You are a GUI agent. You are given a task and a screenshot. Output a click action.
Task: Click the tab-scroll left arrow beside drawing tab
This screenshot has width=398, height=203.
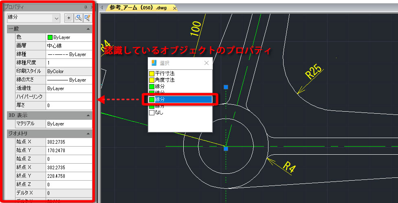101,8
